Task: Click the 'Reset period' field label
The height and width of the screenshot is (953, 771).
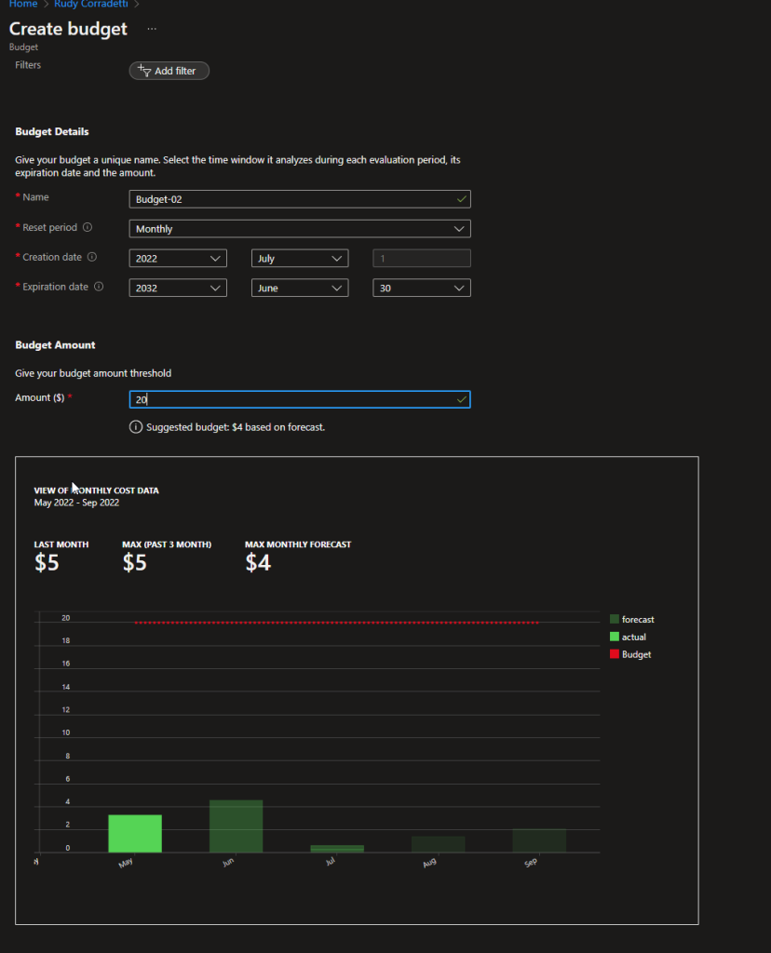Action: coord(50,227)
